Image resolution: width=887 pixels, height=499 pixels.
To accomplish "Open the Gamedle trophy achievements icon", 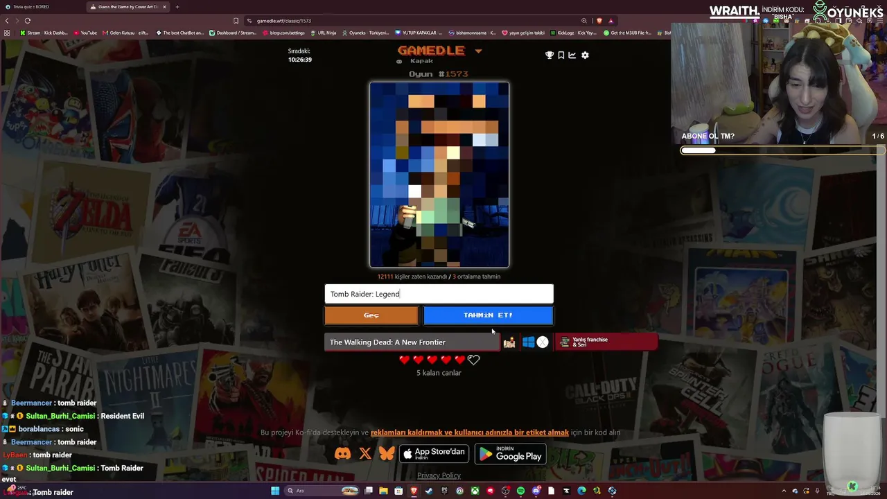I will [x=550, y=55].
